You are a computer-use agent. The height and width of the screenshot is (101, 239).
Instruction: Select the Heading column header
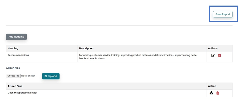click(x=13, y=48)
